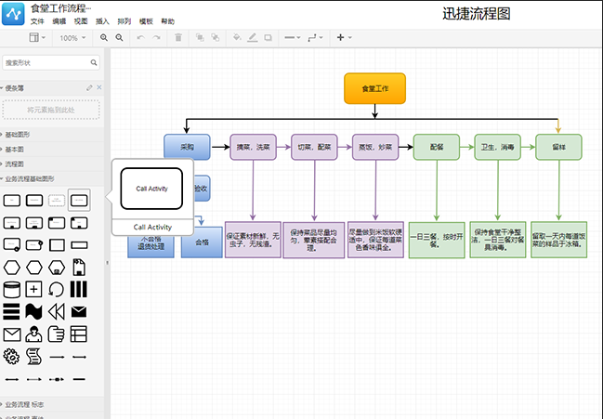Select the service gear shape
Viewport: 603px width, 419px height.
11,357
